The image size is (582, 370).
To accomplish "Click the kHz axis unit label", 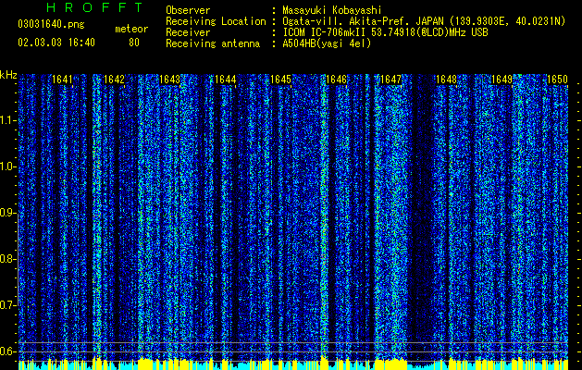I will tap(8, 75).
